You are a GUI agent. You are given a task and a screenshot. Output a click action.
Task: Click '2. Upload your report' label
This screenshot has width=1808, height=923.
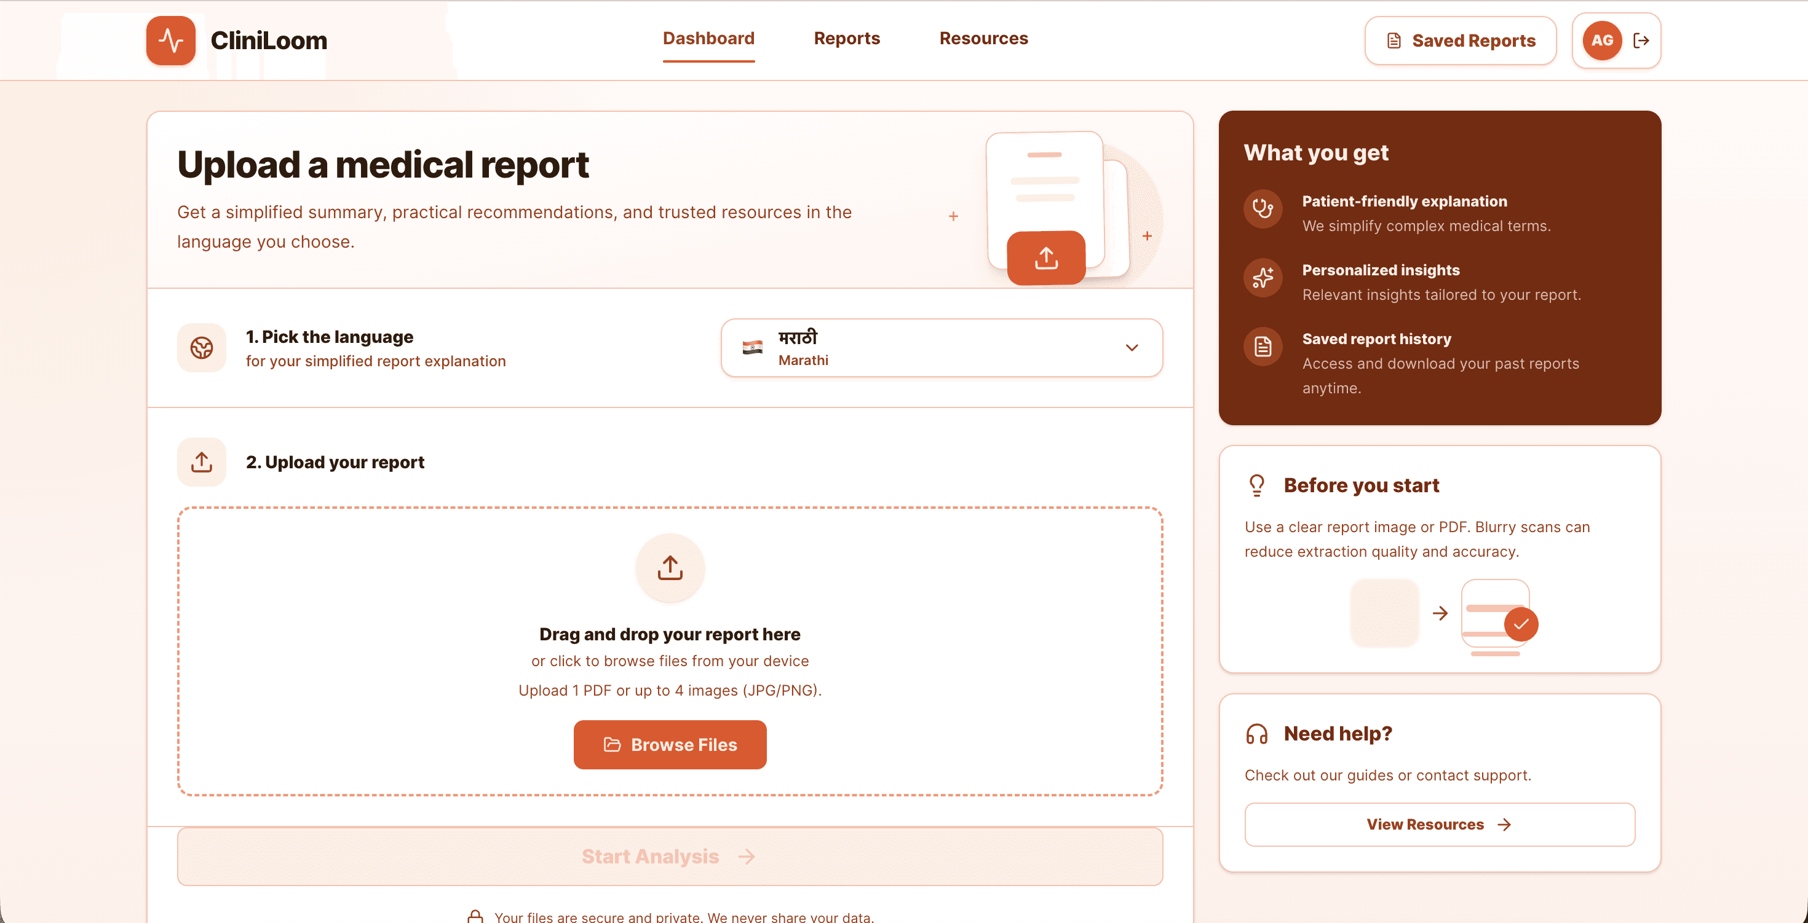pos(335,462)
